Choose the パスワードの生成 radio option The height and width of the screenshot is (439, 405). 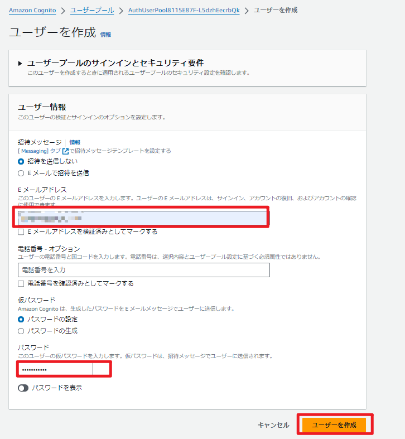tap(21, 331)
